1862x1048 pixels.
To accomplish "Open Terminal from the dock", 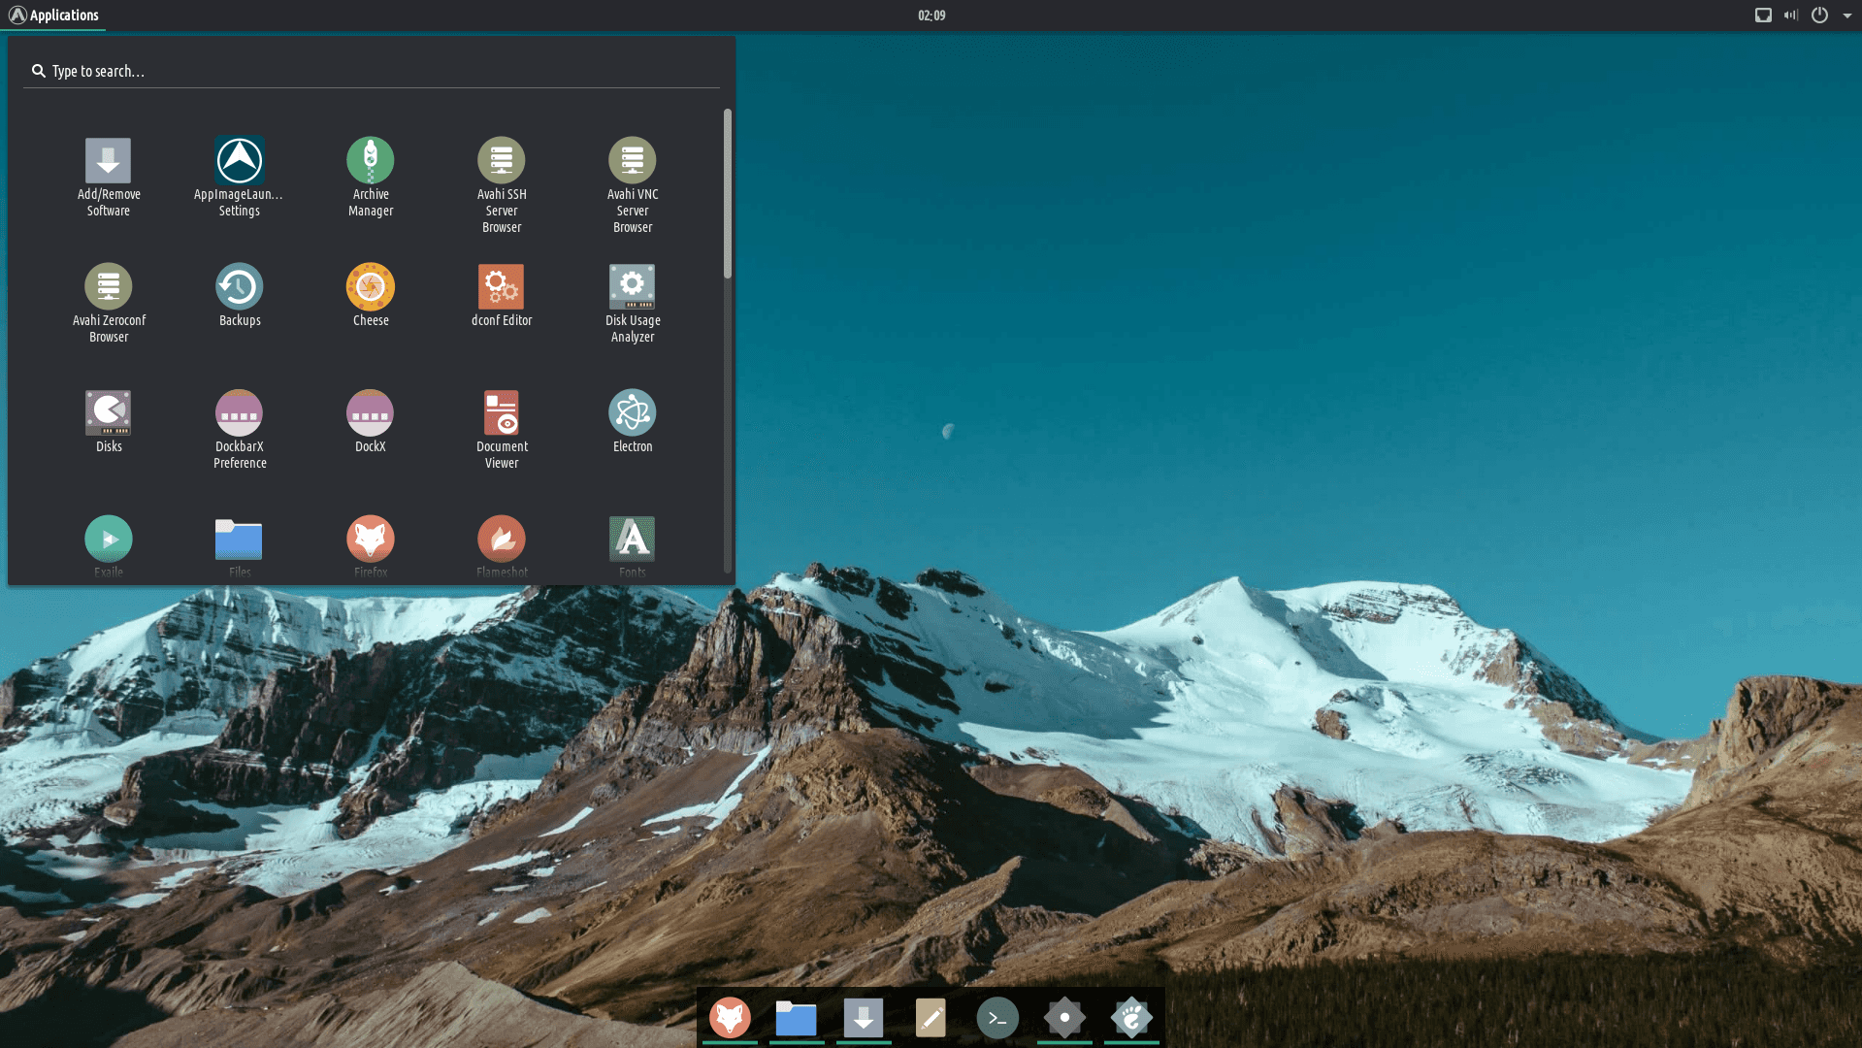I will point(996,1018).
